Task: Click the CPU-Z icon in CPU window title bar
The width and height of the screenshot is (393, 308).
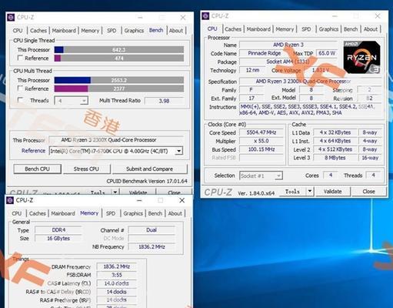Action: pyautogui.click(x=205, y=16)
